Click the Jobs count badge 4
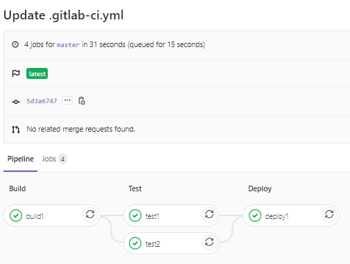This screenshot has height=264, width=350. coord(62,159)
